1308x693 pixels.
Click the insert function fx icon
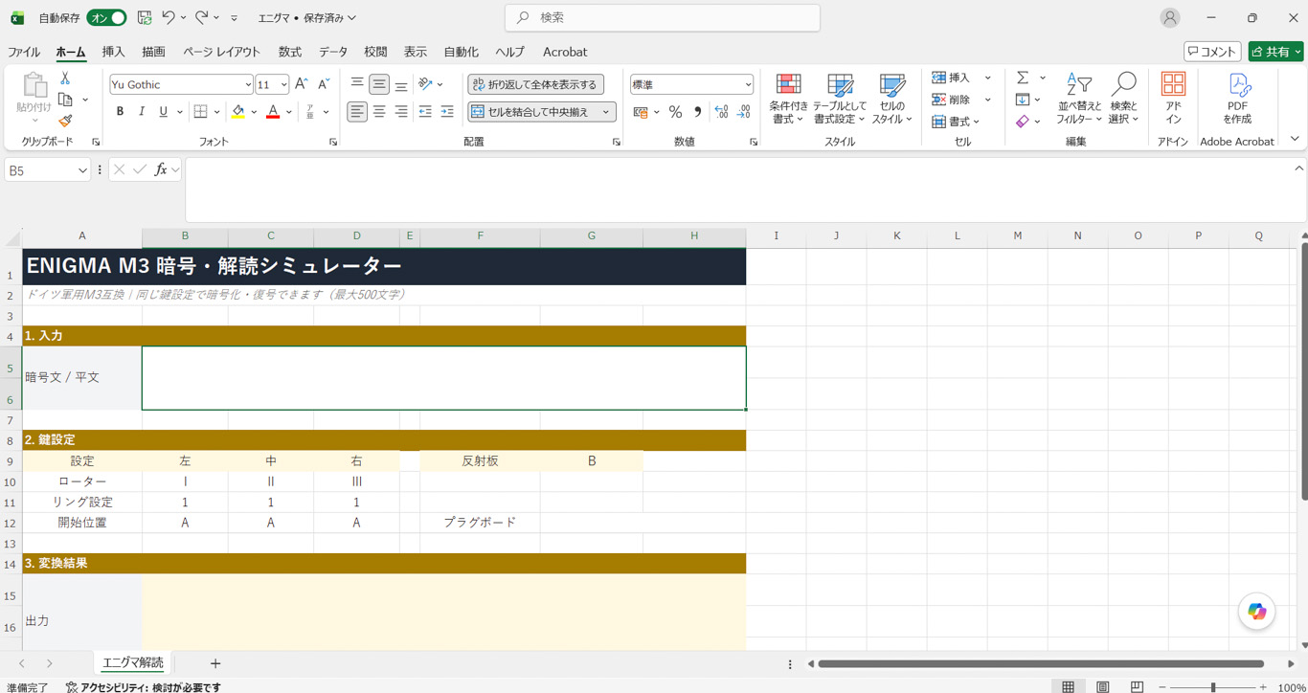click(161, 169)
